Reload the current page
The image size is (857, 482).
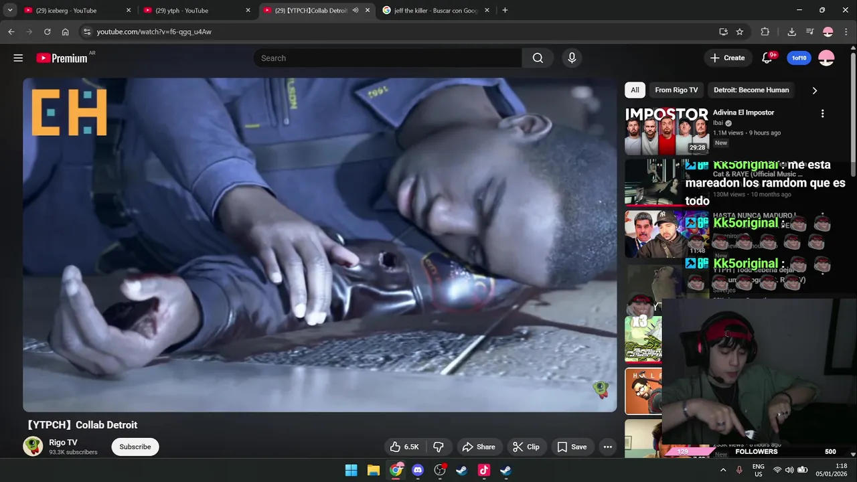[47, 31]
